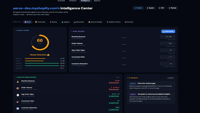Click the Needs Attention warning icon
Viewport: 200px width, 113px height.
pyautogui.click(x=48, y=55)
